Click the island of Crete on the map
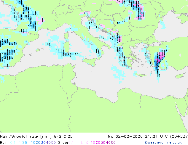This screenshot has height=145, width=188. click(x=140, y=75)
